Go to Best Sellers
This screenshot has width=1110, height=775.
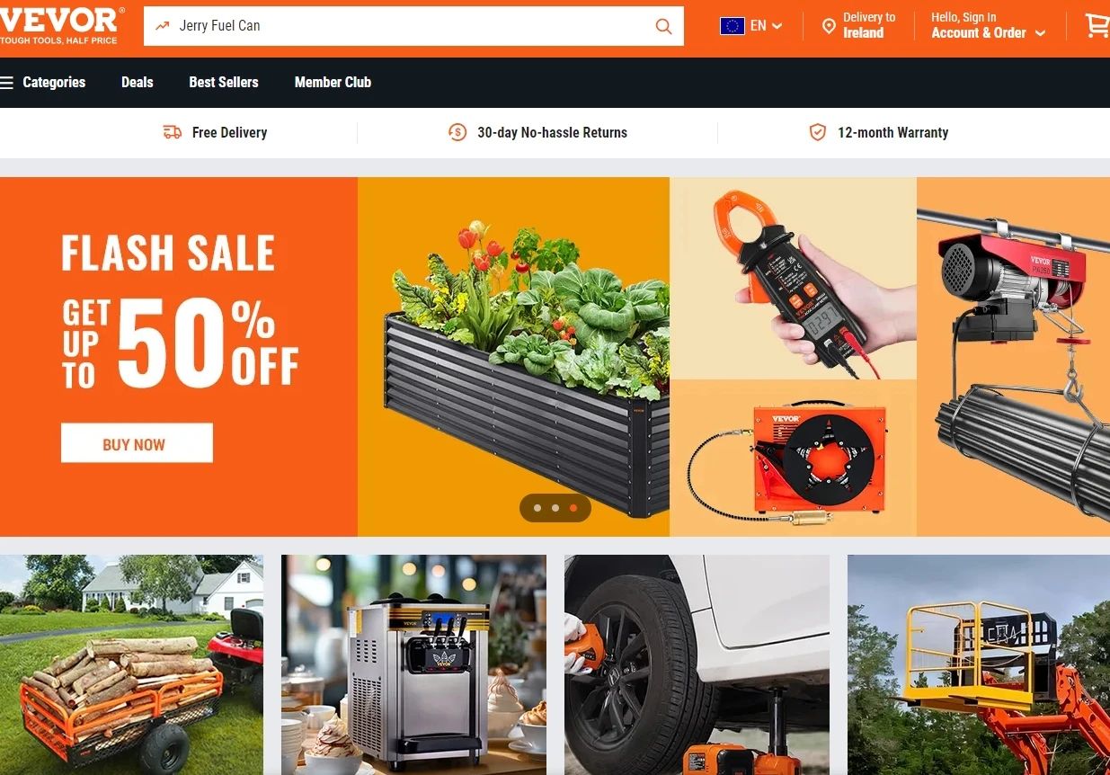[x=224, y=82]
